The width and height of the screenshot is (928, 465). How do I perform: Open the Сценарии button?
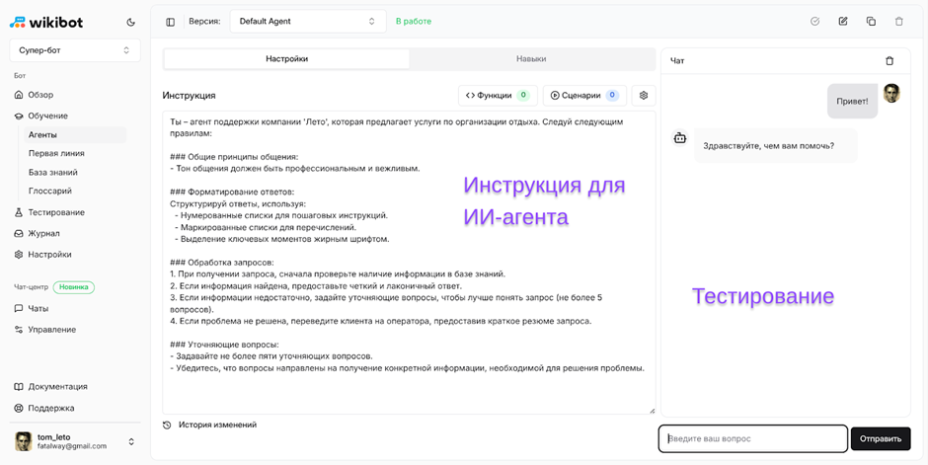pyautogui.click(x=584, y=95)
